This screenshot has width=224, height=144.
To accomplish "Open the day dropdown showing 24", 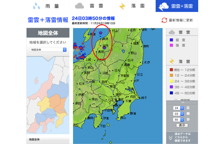I will (x=179, y=108).
